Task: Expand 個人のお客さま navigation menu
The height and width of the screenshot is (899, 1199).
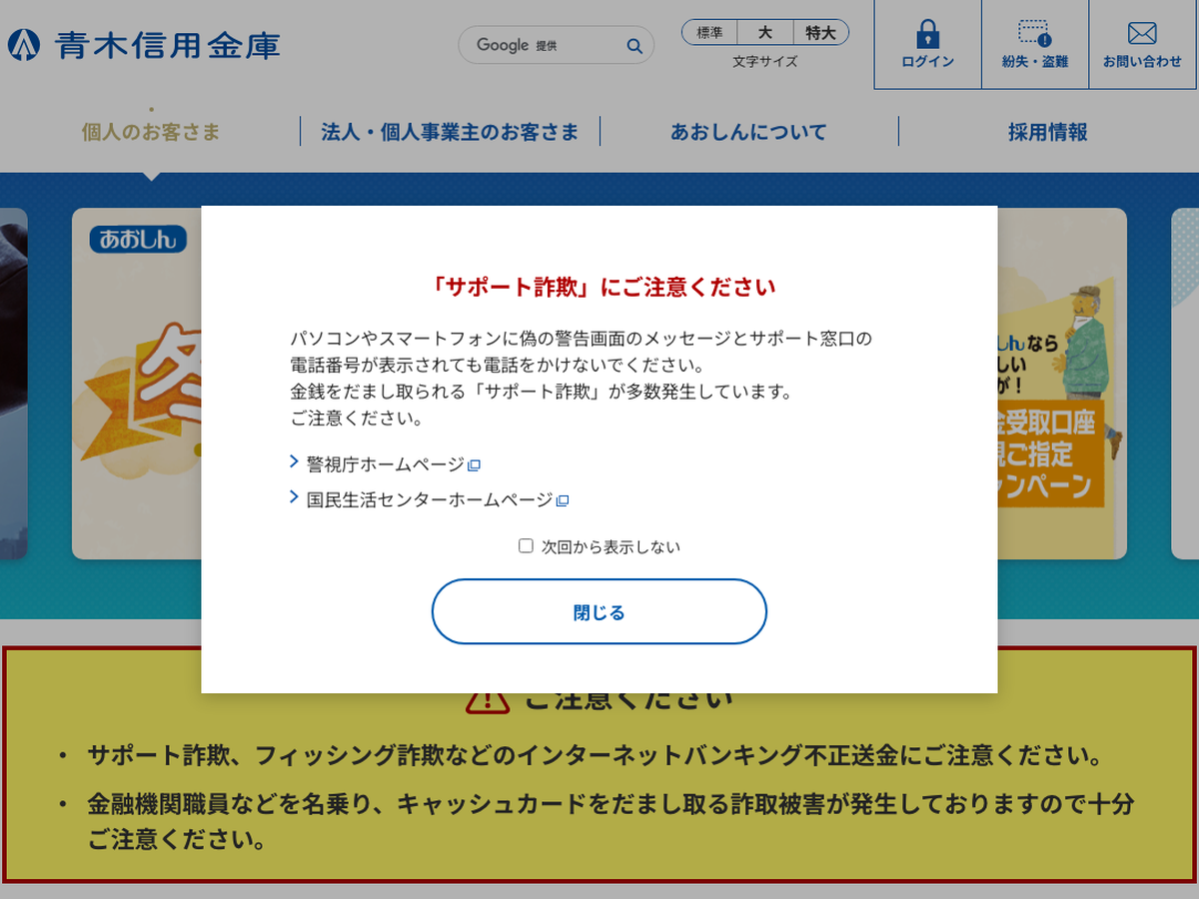Action: tap(151, 132)
